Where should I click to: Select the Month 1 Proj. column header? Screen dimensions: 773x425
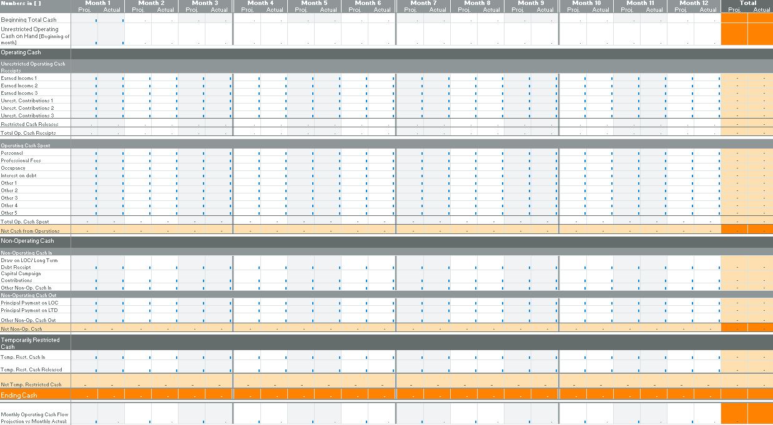(x=84, y=10)
